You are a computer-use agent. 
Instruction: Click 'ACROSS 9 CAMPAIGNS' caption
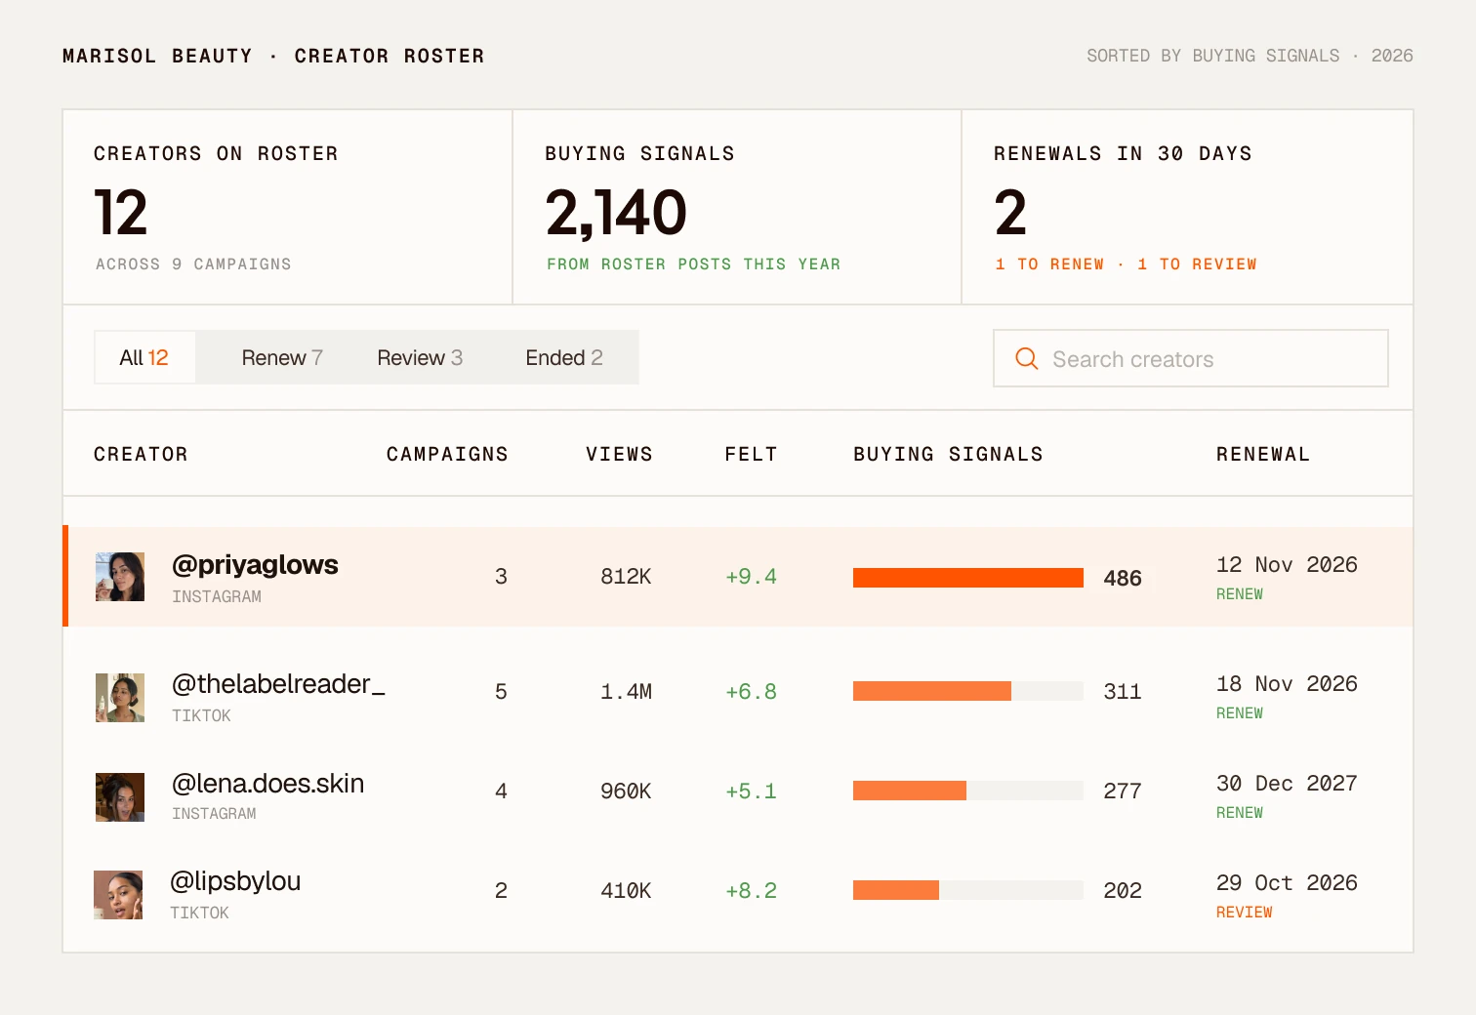point(193,264)
